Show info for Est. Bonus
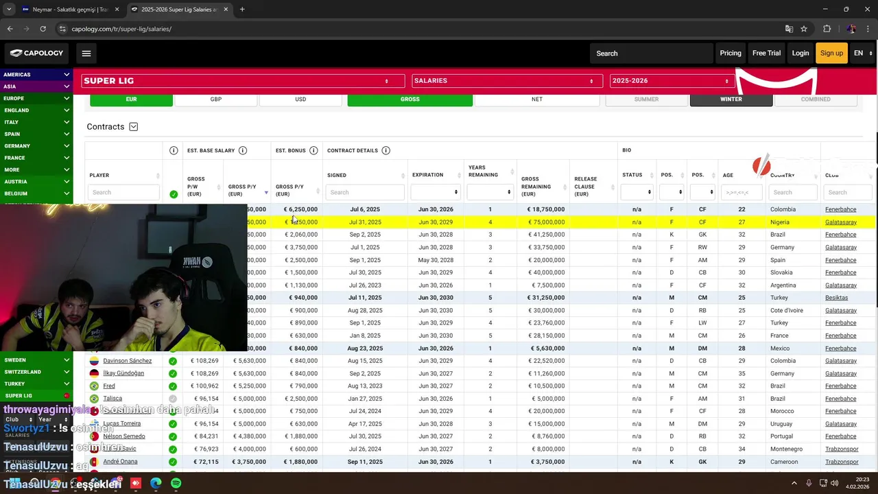The image size is (878, 494). (x=313, y=150)
